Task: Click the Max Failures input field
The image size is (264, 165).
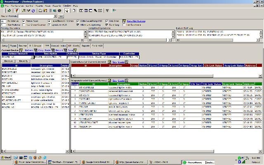Action: click(3, 25)
